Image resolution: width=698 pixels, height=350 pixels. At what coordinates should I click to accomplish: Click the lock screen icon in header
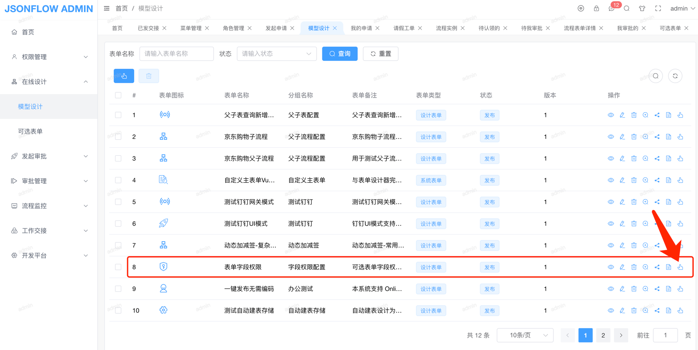[596, 8]
